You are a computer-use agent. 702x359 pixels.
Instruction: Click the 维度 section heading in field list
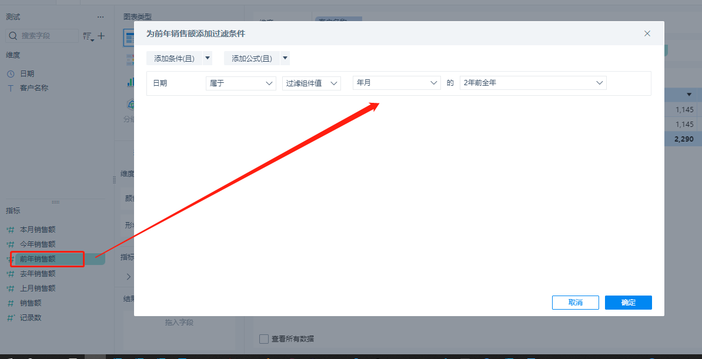point(13,55)
